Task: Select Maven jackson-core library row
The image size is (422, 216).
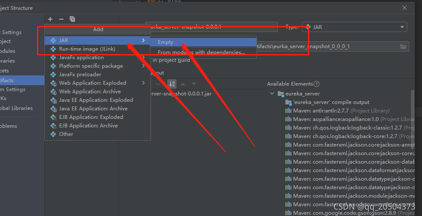Action: [354, 153]
